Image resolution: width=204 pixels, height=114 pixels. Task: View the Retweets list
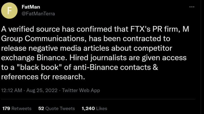pyautogui.click(x=21, y=108)
